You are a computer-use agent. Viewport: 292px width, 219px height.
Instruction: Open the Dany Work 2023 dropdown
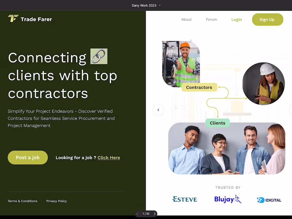click(146, 5)
